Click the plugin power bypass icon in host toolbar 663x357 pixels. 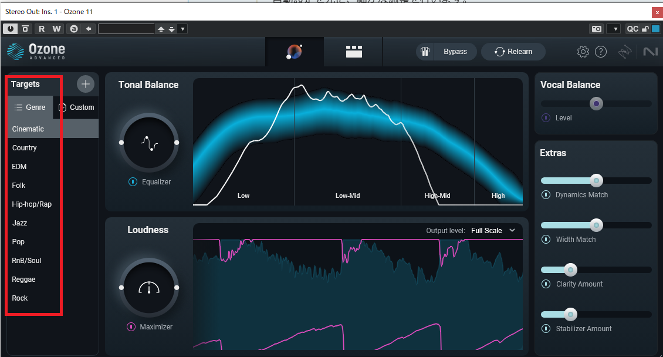10,29
